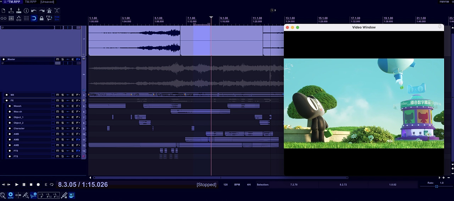Screen dimensions: 454x201
Task: Toggle grid lines display
Action: pyautogui.click(x=26, y=18)
